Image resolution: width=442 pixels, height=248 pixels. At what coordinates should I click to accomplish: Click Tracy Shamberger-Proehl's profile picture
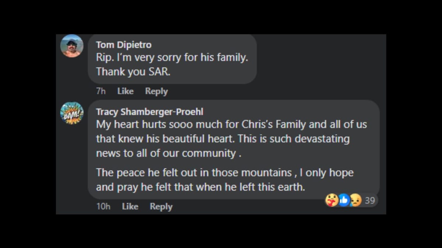[x=72, y=114]
